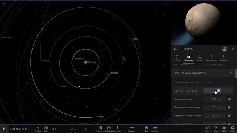Change the сут unit of orbital period
Screen dimensions: 237x133
tap(224, 91)
